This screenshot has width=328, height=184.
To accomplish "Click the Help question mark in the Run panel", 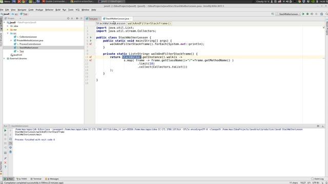I will click(5, 167).
